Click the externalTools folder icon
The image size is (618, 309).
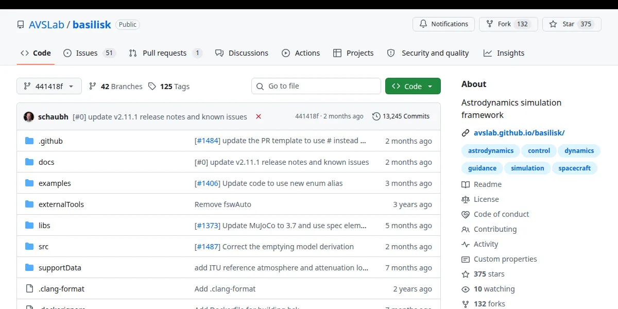point(29,204)
